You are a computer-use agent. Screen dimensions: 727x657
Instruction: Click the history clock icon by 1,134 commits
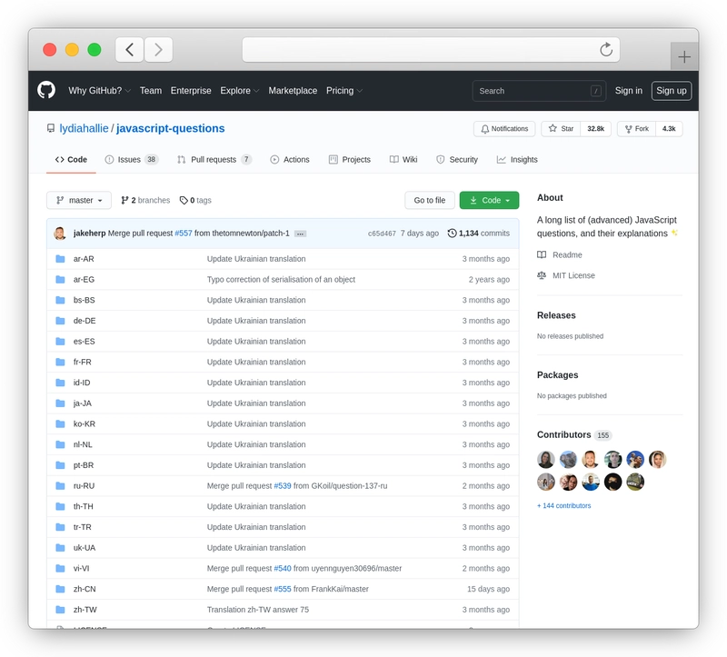point(452,234)
